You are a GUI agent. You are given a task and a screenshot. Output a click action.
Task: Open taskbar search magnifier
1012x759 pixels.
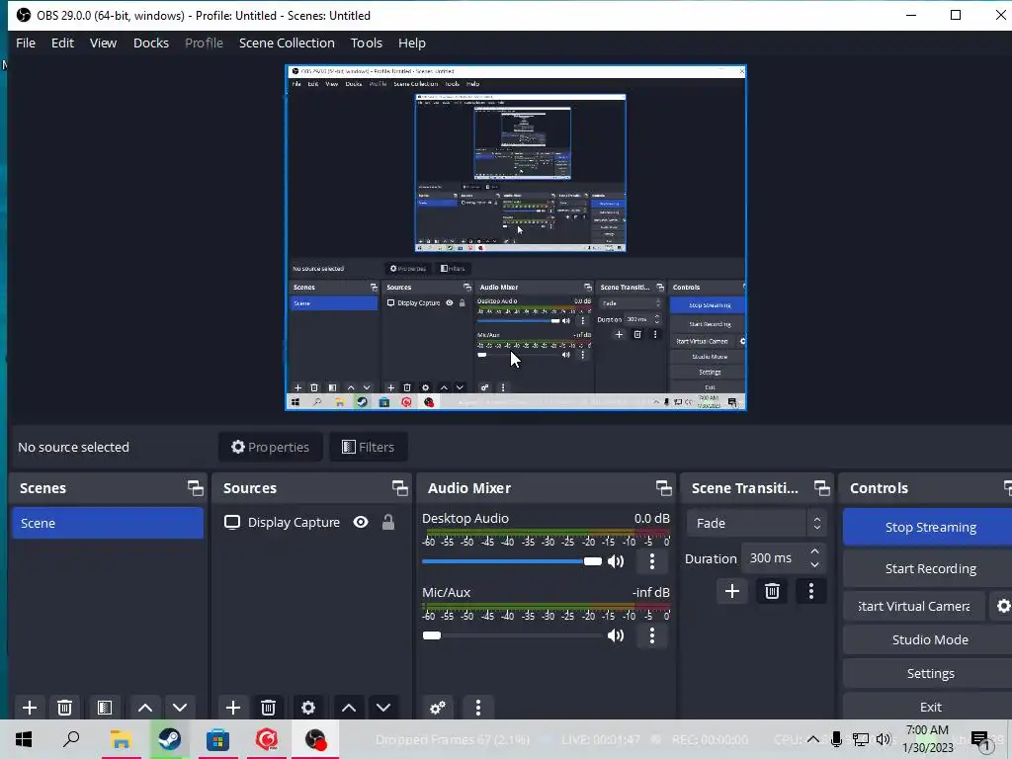(x=71, y=739)
